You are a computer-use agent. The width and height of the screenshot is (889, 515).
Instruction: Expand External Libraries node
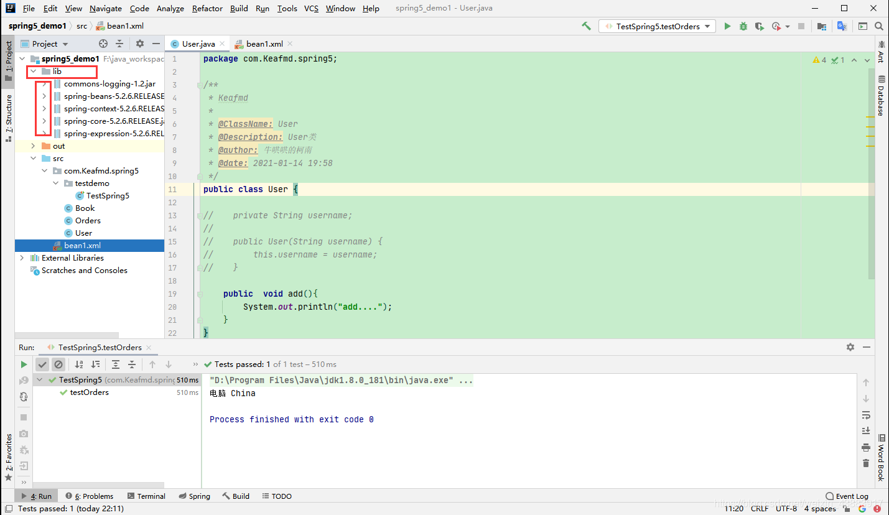pos(22,258)
